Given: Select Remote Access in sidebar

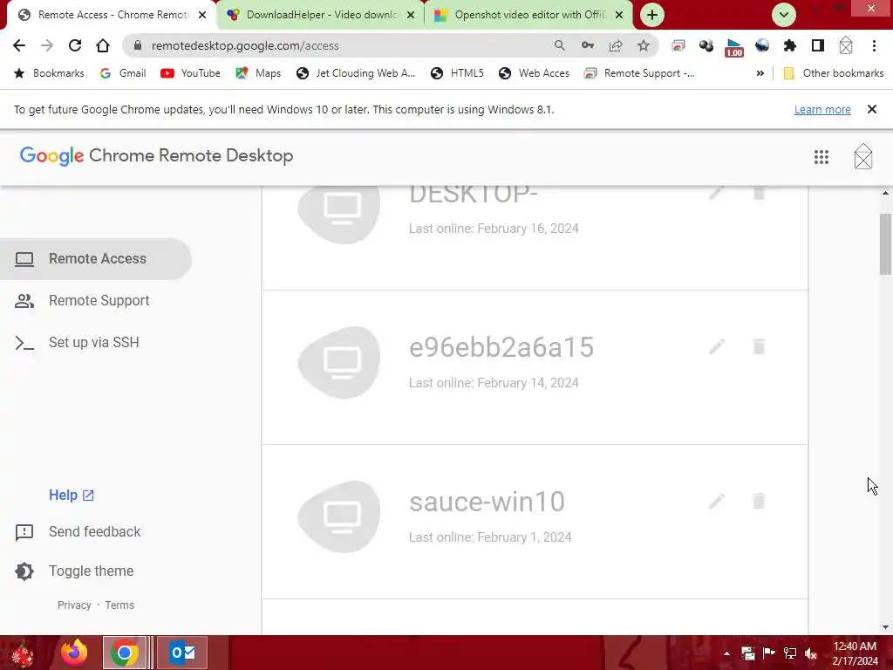Looking at the screenshot, I should click(96, 258).
